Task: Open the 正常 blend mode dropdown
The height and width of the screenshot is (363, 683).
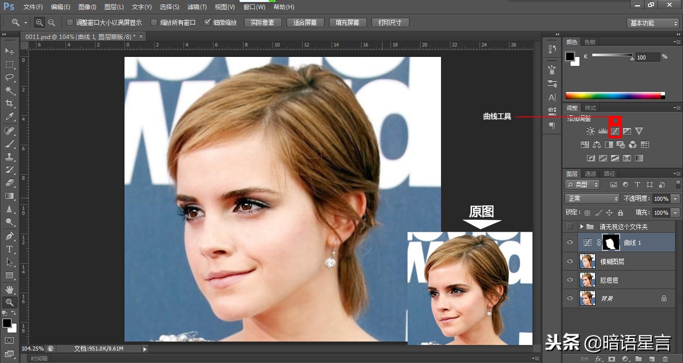Action: (592, 199)
